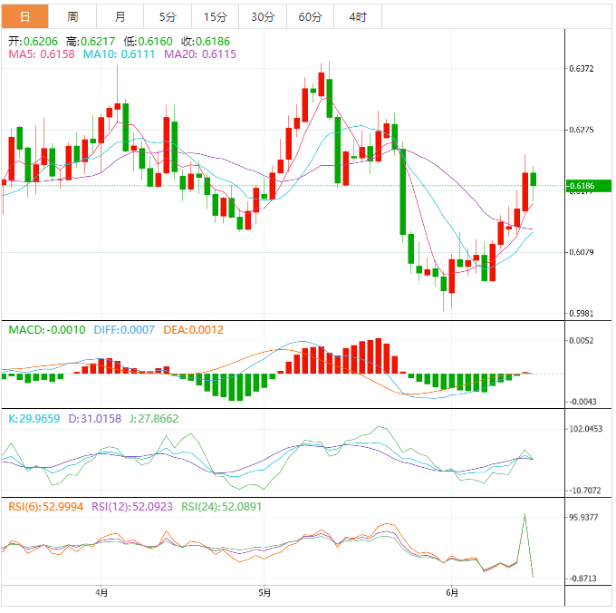Screen dimensions: 616x613
Task: Switch to the 月 monthly tab
Action: (120, 17)
